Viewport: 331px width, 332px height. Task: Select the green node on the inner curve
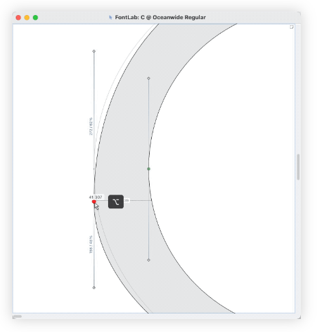(148, 169)
